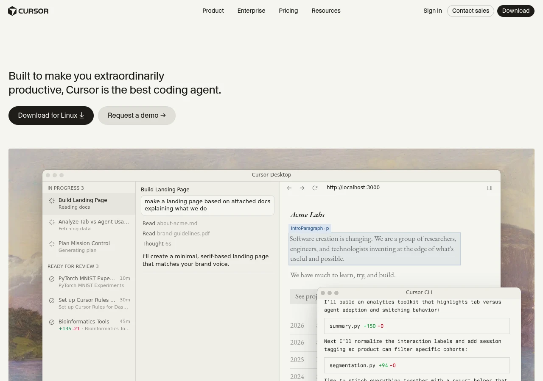The width and height of the screenshot is (543, 381).
Task: Open the Bioinformatics Tools review item
Action: coord(89,325)
